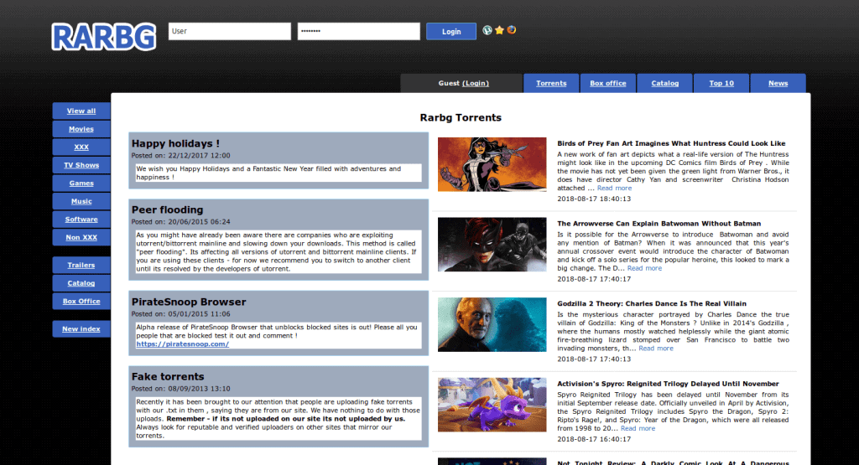Open the Godzilla 2 article thumbnail

click(x=492, y=324)
